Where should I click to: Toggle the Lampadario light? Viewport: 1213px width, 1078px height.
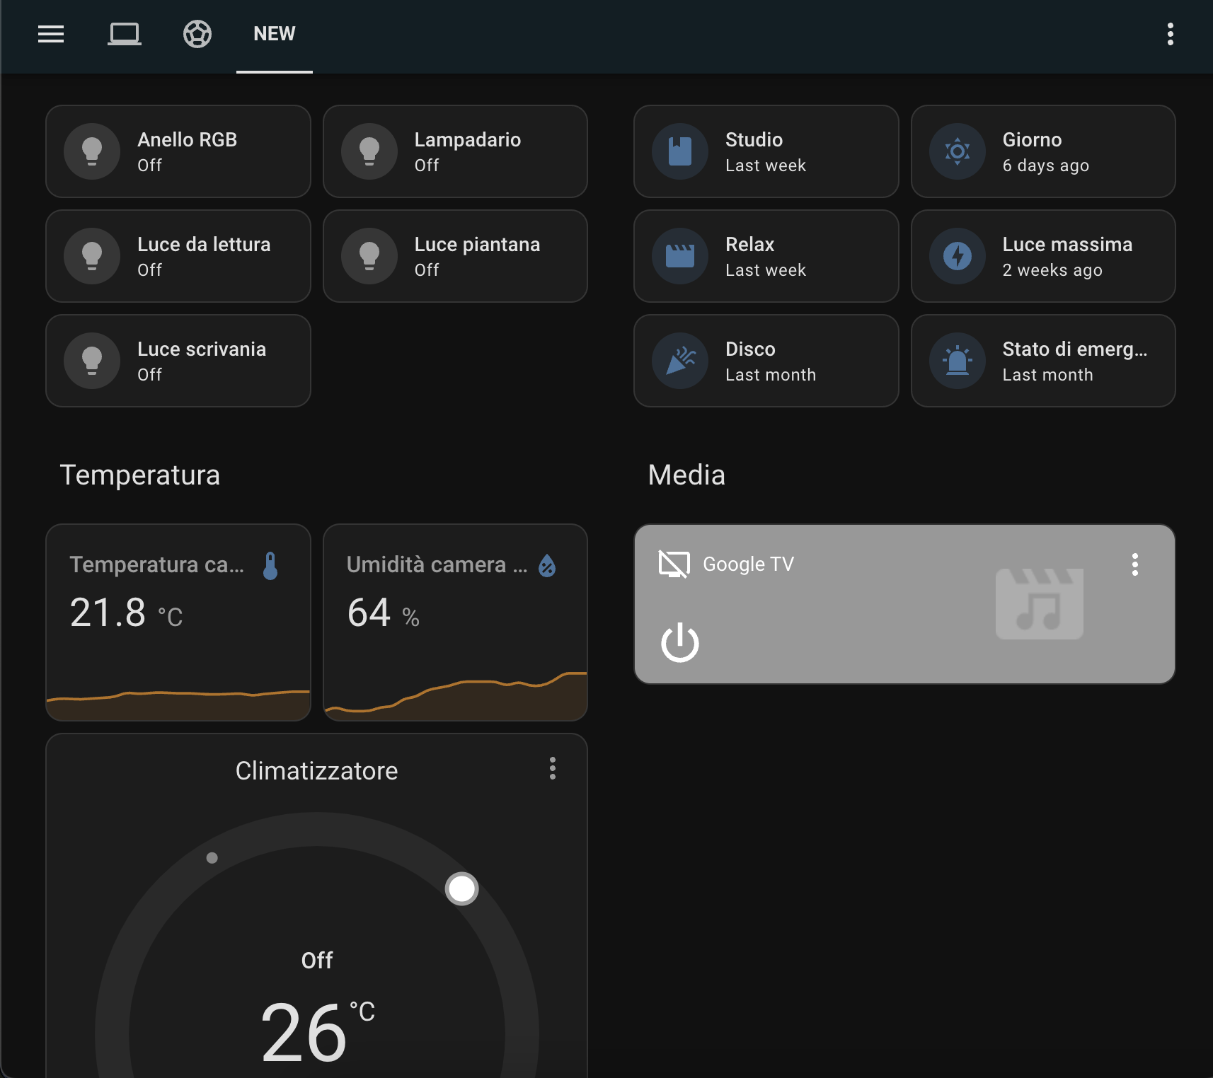coord(455,151)
